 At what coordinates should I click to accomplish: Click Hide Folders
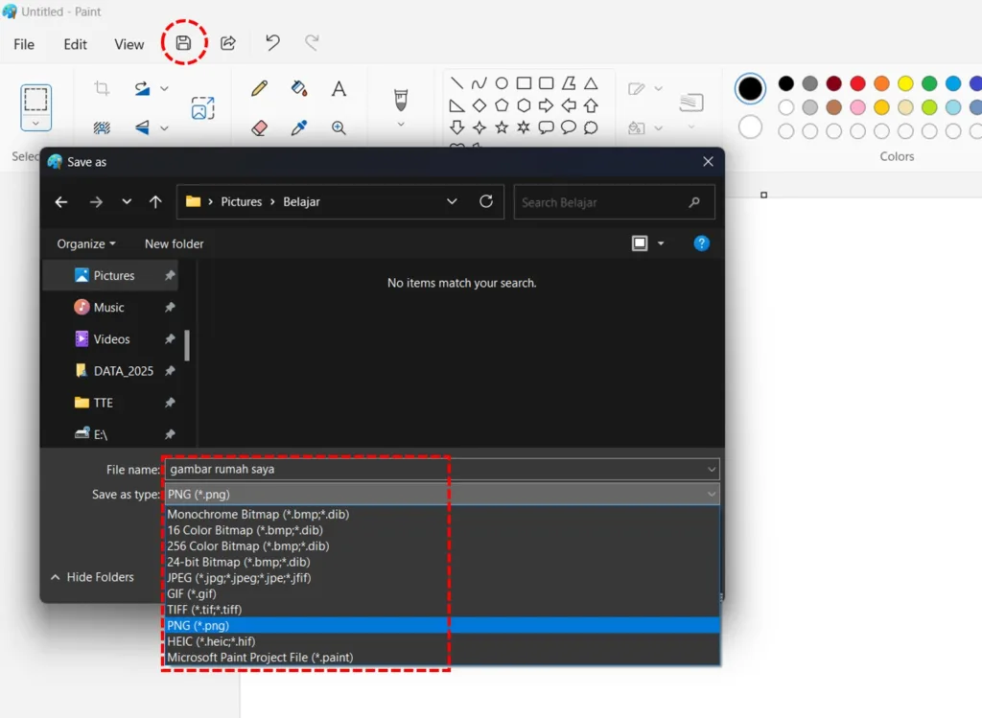(x=92, y=577)
